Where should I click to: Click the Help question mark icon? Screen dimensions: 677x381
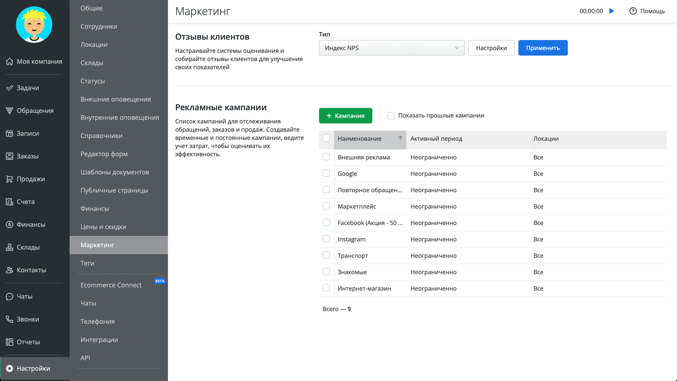(633, 11)
